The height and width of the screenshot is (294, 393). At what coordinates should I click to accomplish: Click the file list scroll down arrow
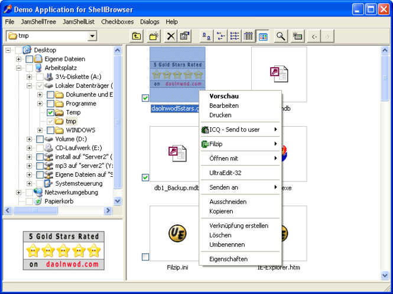pyautogui.click(x=385, y=275)
